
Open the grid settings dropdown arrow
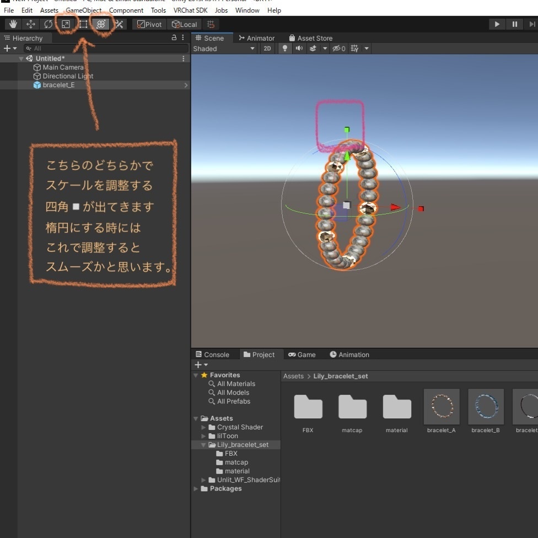point(367,49)
